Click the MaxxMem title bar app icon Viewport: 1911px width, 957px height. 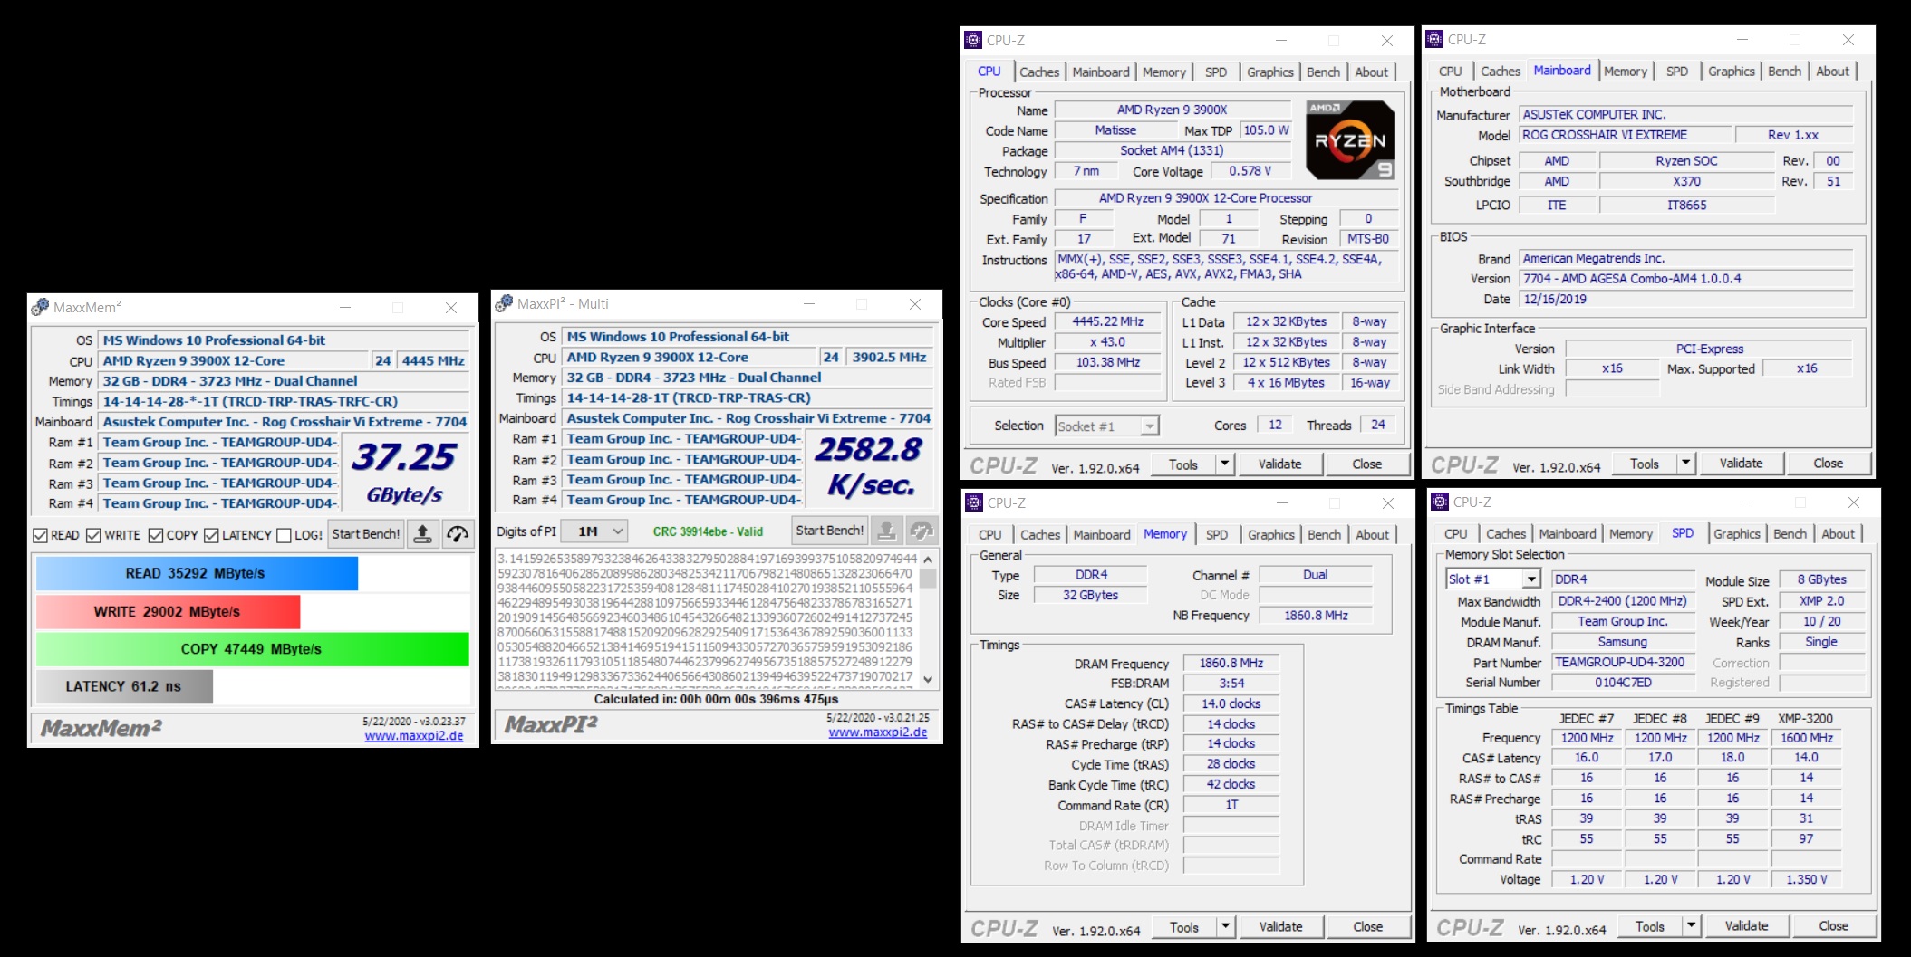click(40, 307)
